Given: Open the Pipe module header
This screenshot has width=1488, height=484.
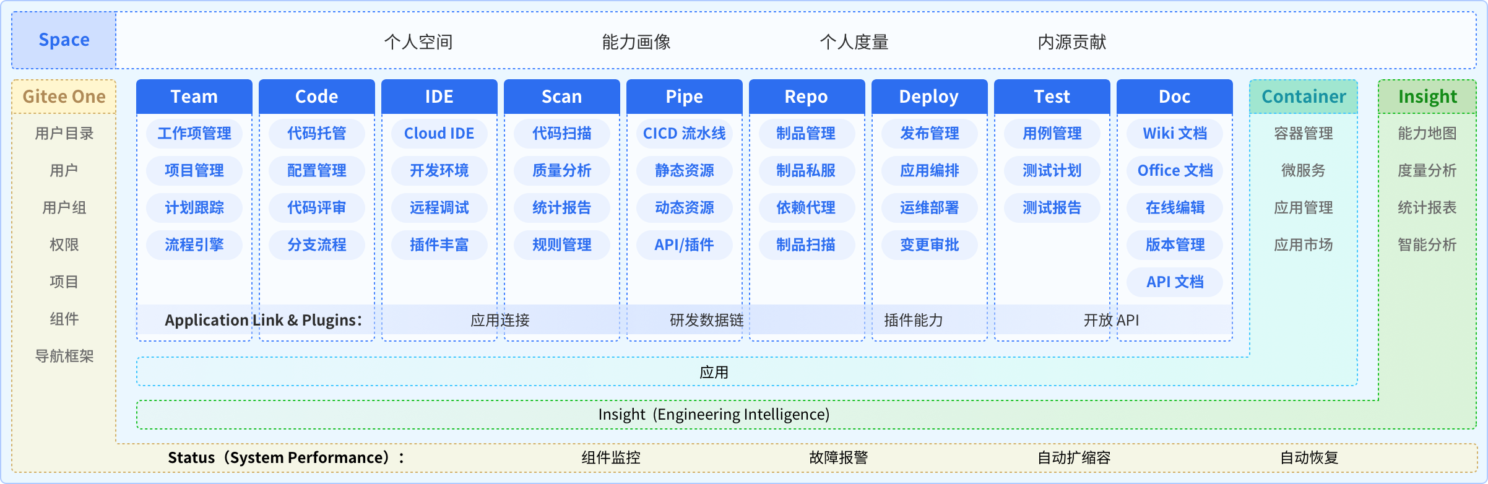Looking at the screenshot, I should point(685,97).
